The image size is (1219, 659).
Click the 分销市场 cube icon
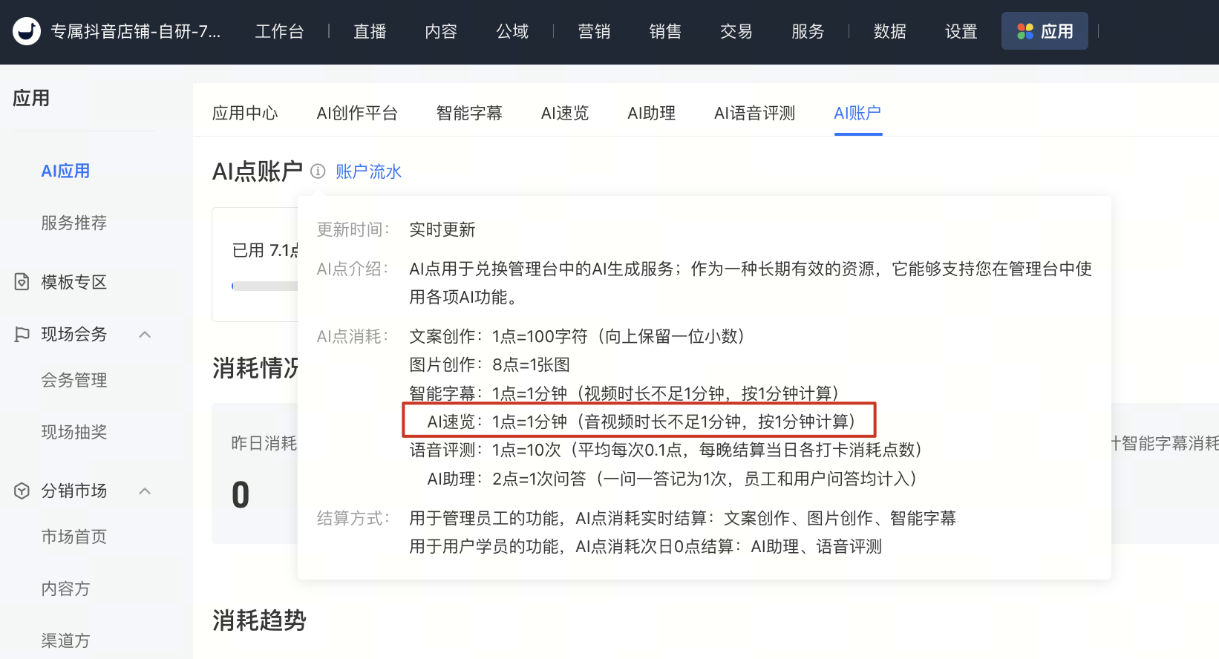pyautogui.click(x=22, y=491)
